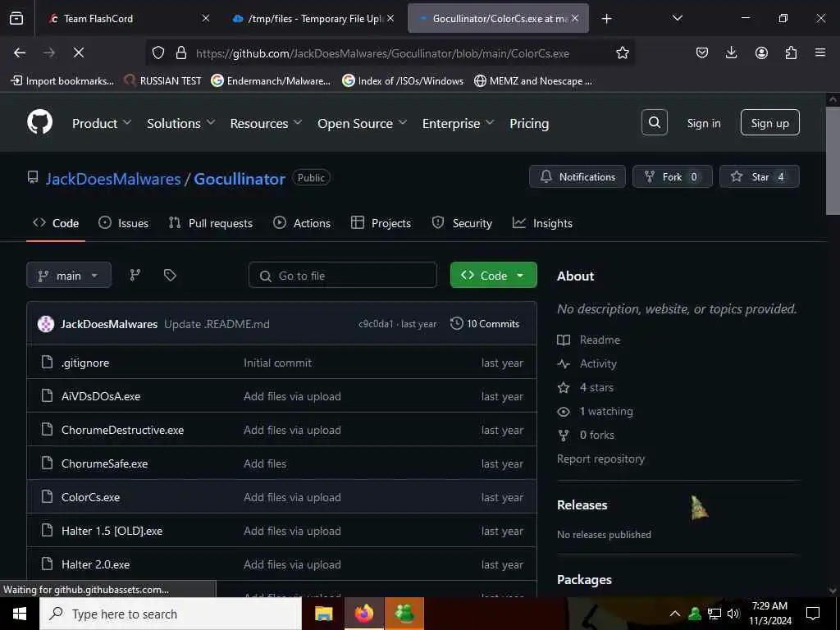This screenshot has height=630, width=840.
Task: Open the JackDoesMalwares owner link
Action: [x=113, y=178]
